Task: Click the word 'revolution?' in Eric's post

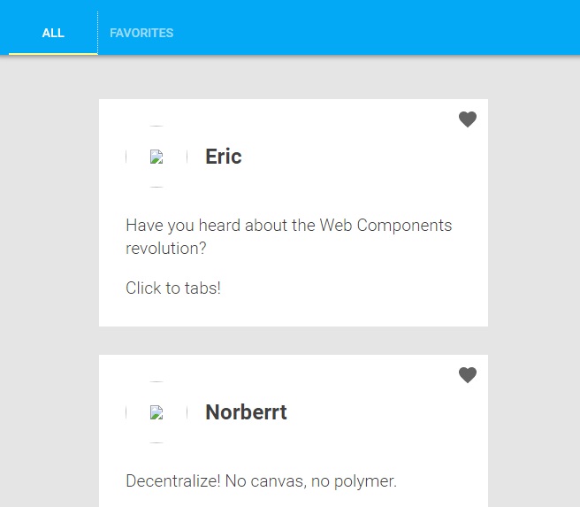Action: click(x=166, y=249)
